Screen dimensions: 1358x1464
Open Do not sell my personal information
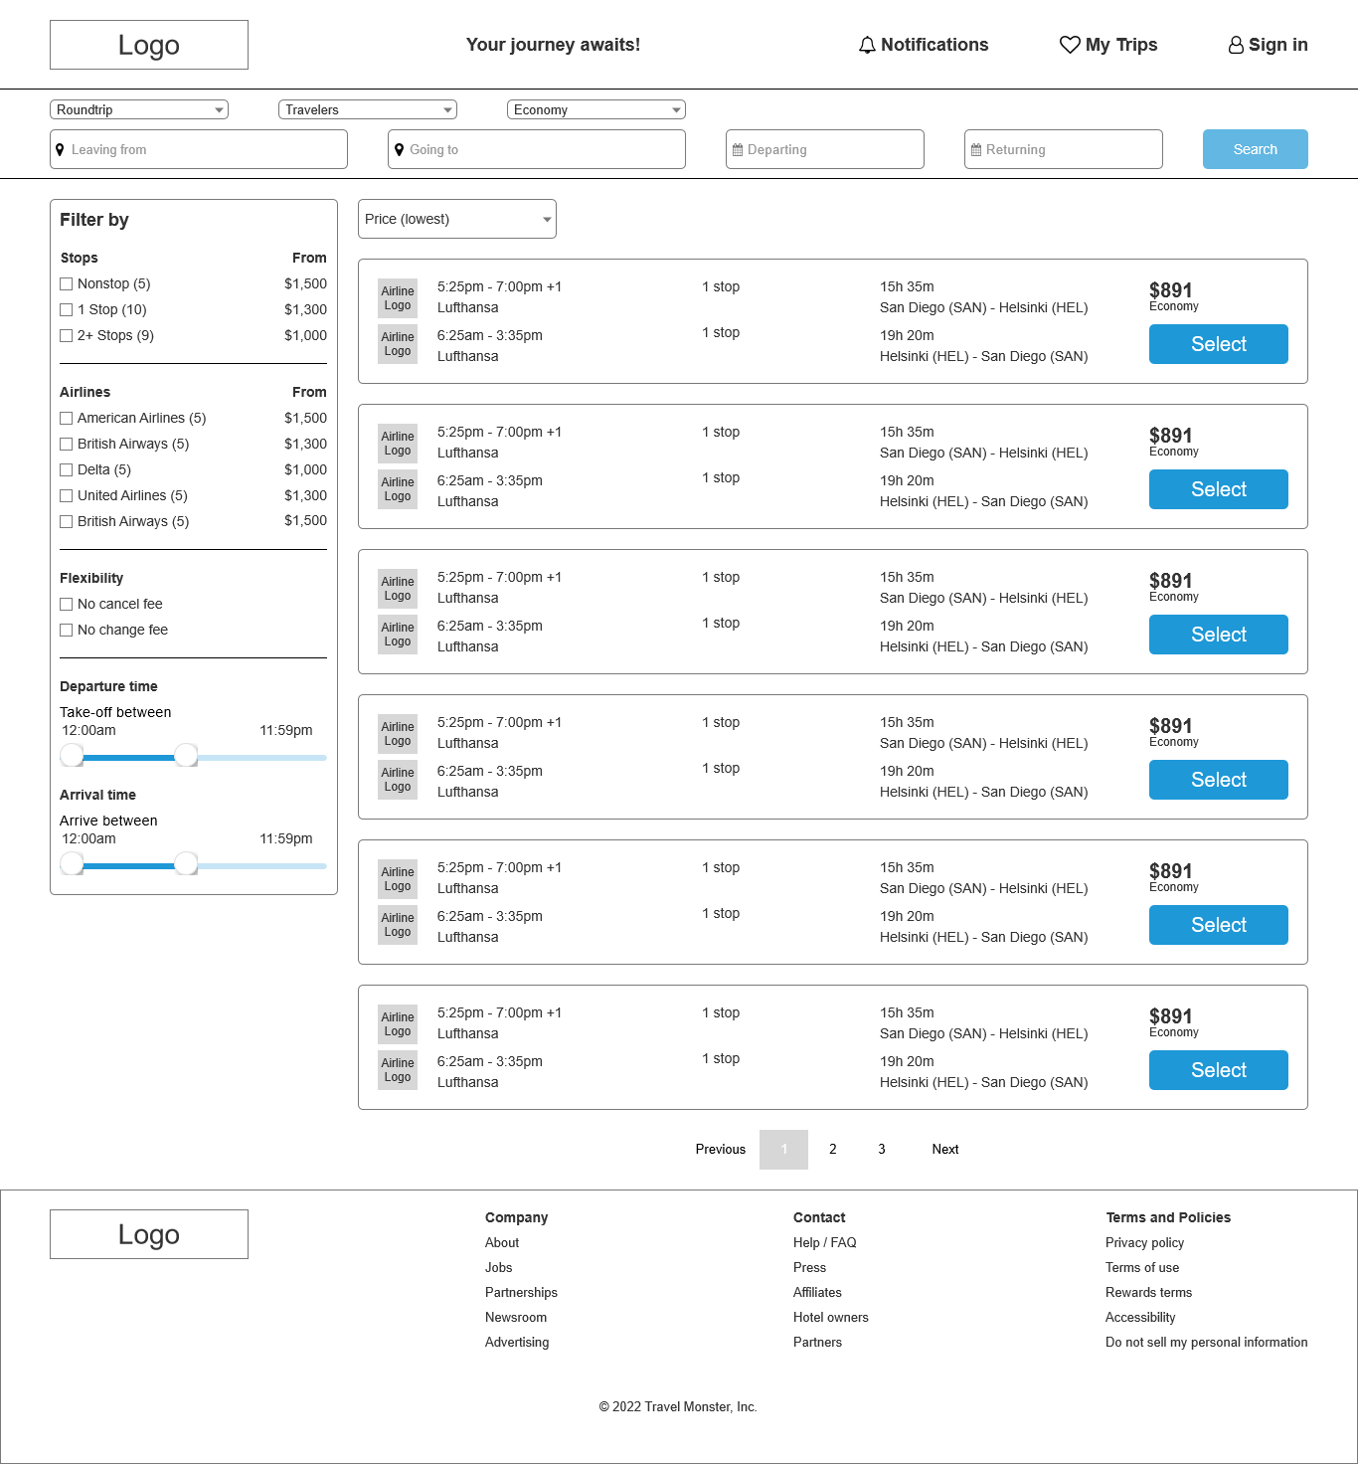1207,1343
